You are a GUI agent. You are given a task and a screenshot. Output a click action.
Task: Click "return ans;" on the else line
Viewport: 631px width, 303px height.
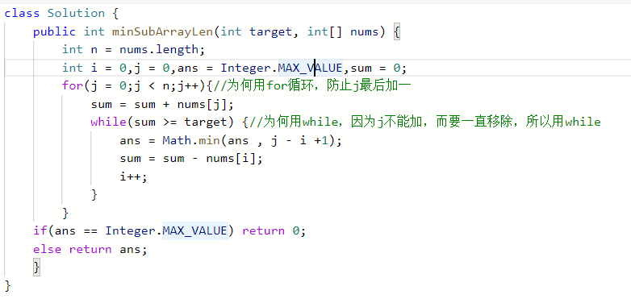[108, 249]
